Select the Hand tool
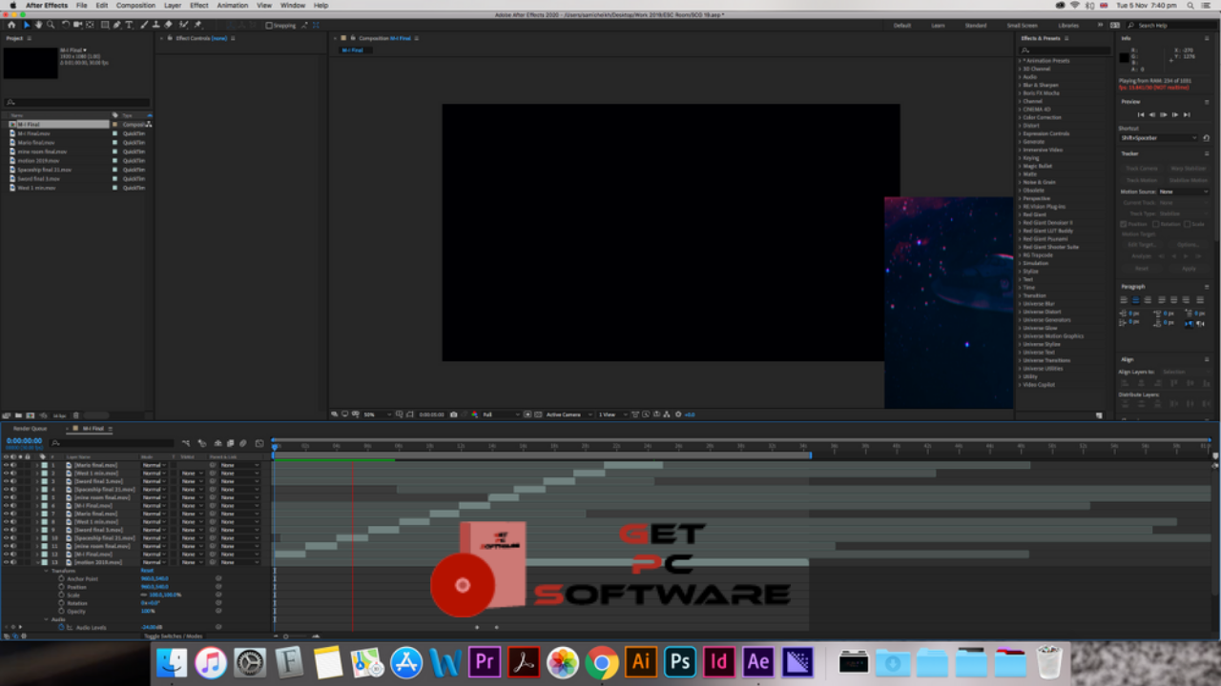 click(38, 25)
